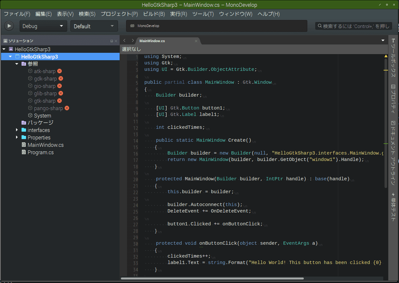Select the パッケージ packages folder
The height and width of the screenshot is (283, 399).
[41, 123]
